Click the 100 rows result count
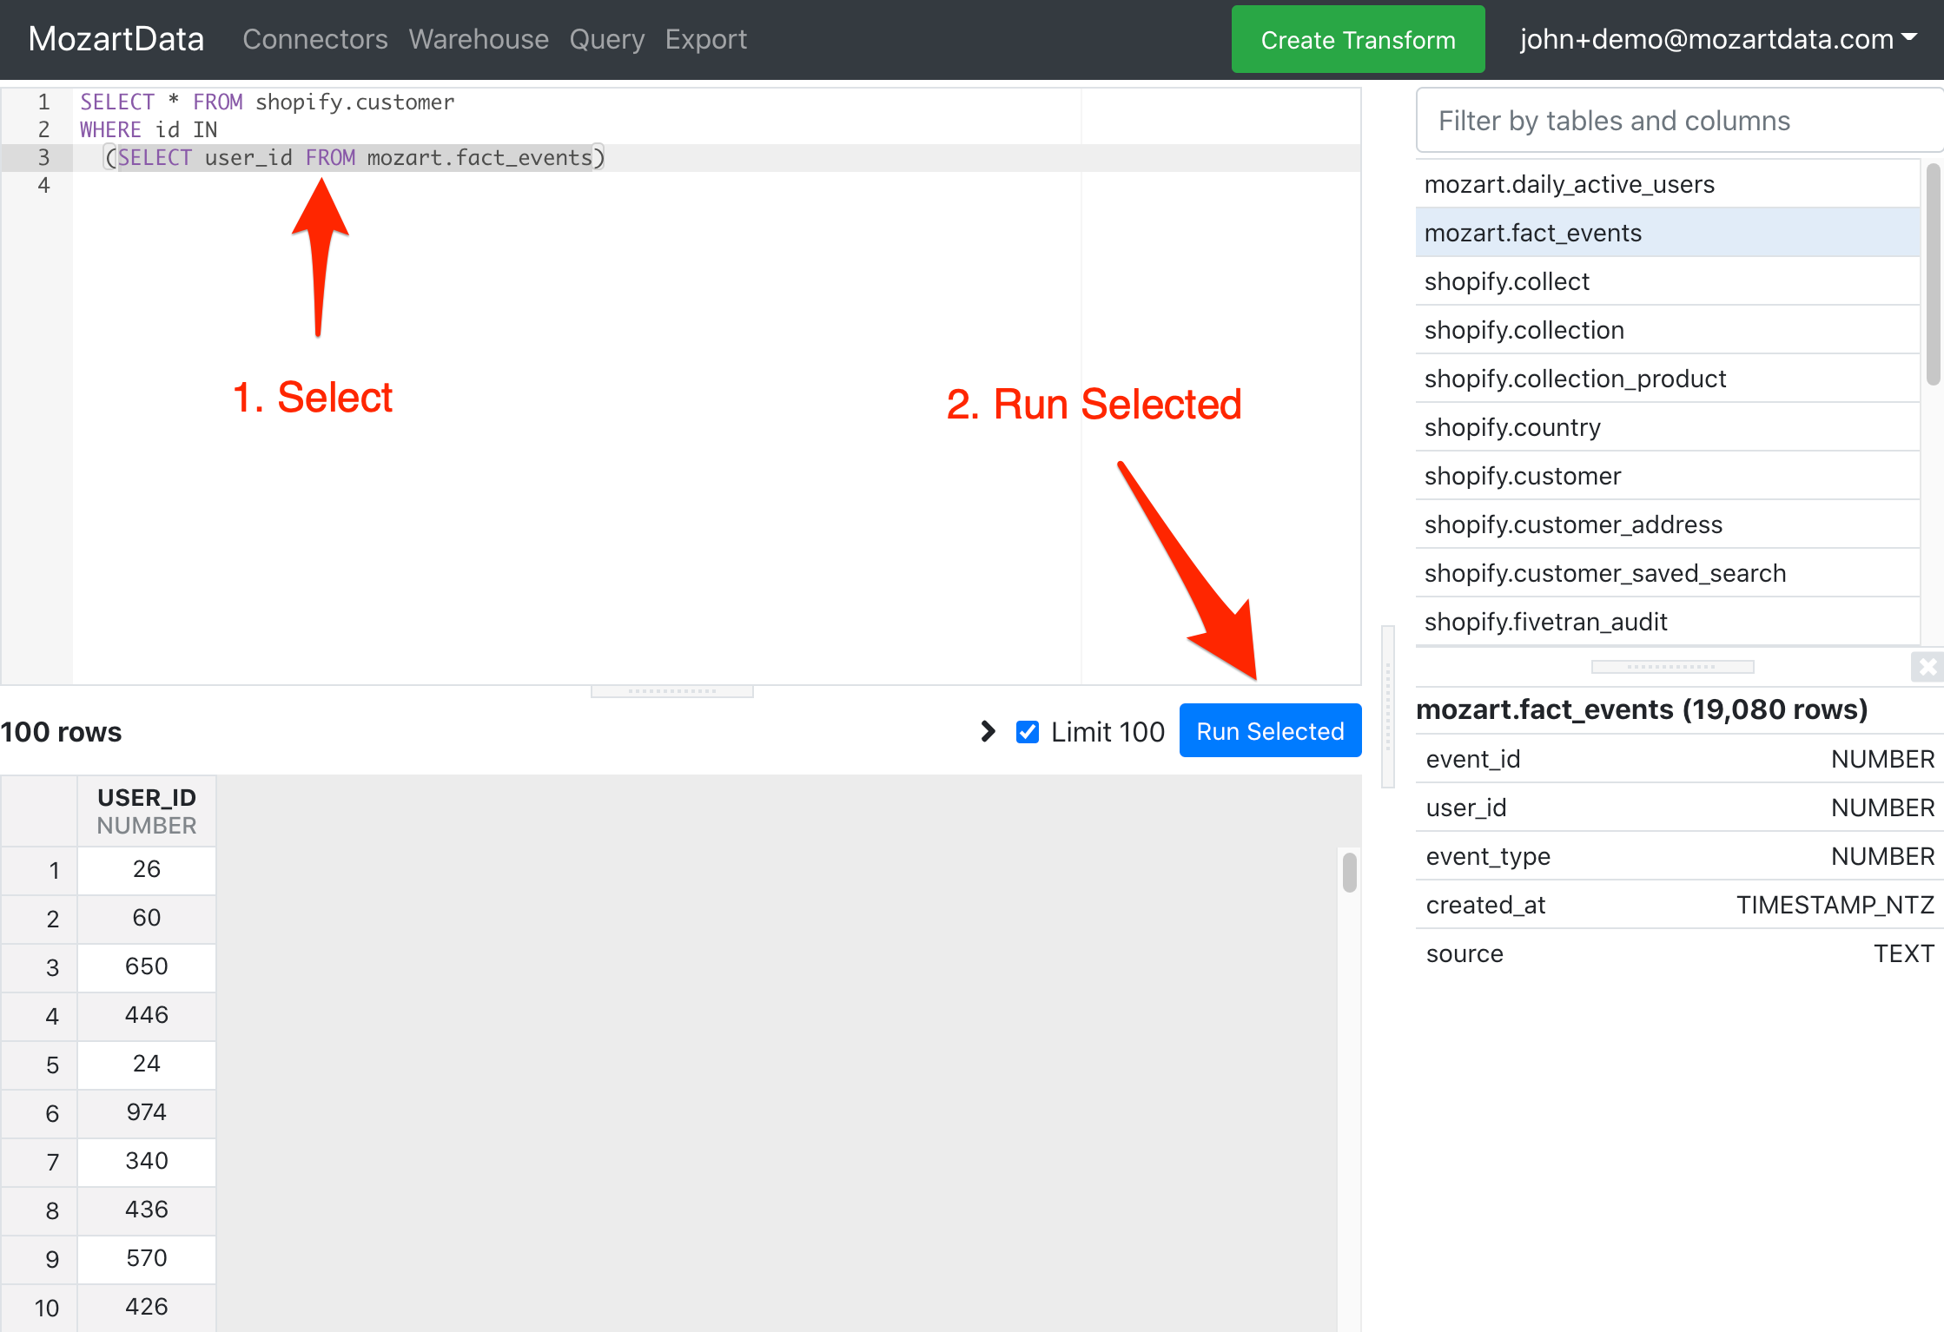The image size is (1944, 1332). pos(61,732)
